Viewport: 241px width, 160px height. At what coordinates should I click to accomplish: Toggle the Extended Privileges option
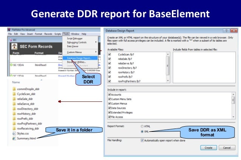tap(110, 112)
